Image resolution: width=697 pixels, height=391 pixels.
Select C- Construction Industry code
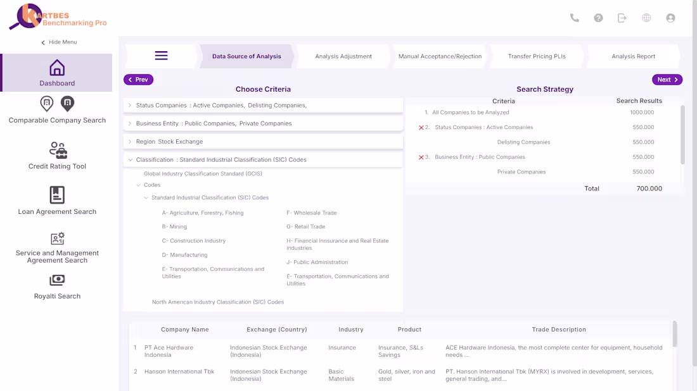[x=194, y=241]
